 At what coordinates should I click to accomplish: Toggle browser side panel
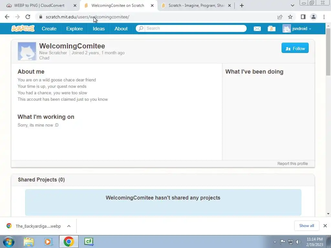(303, 17)
